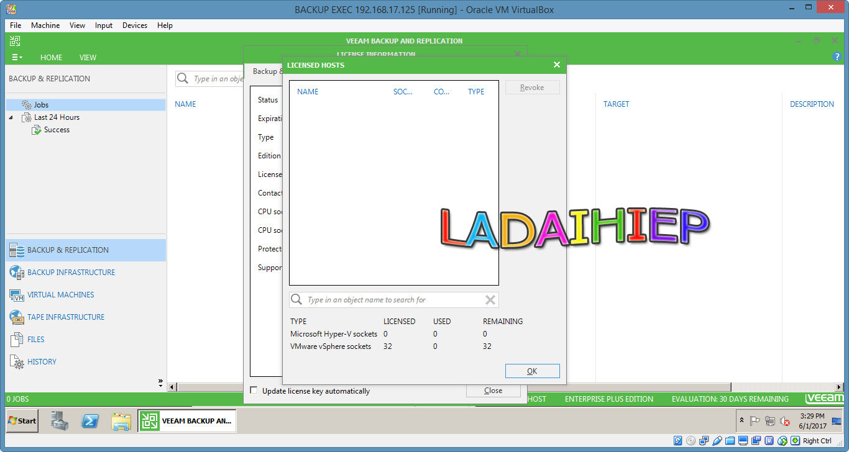The height and width of the screenshot is (452, 849).
Task: Launch PowerShell from taskbar
Action: [91, 421]
